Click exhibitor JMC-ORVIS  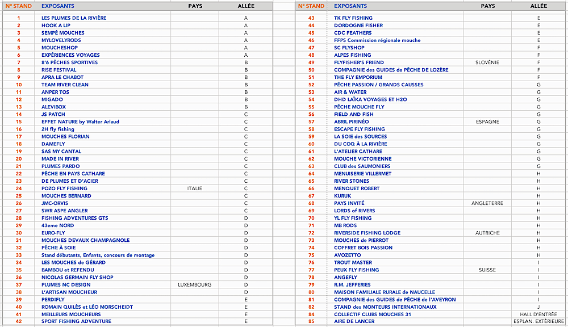point(55,203)
